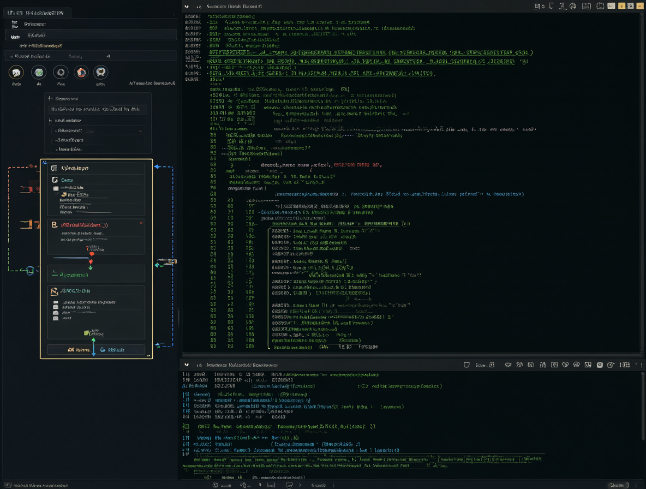Click the heart-shaped icon in console toolbar

(565, 365)
